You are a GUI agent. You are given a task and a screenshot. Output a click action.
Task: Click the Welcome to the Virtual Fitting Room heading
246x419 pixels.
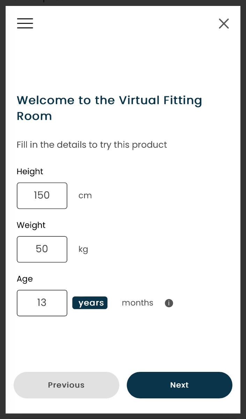pos(109,108)
